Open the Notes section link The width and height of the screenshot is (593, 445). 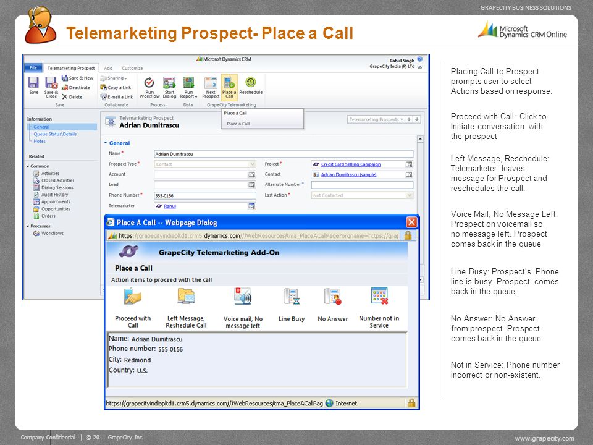coord(40,141)
